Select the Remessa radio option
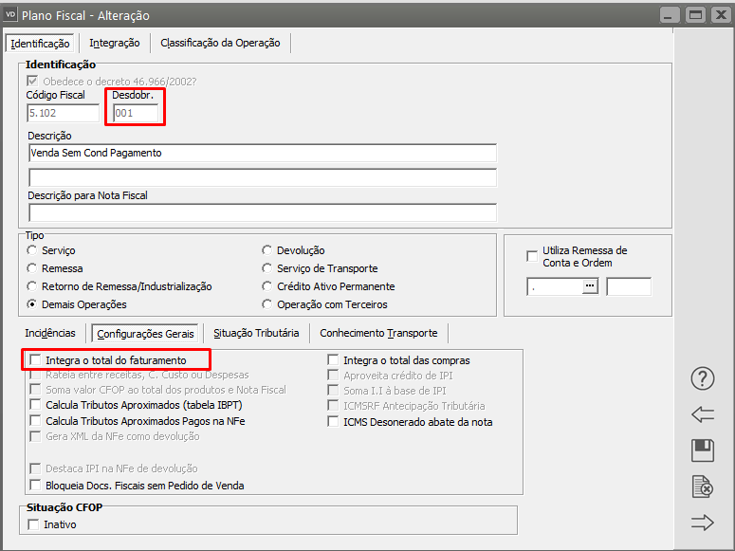Screen dimensions: 735x551 click(x=32, y=268)
